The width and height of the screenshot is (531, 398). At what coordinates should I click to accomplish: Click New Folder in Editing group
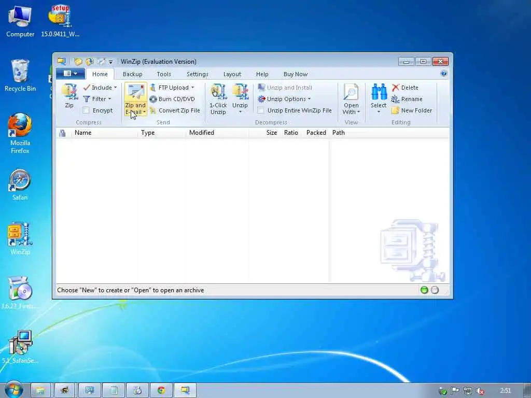[412, 110]
